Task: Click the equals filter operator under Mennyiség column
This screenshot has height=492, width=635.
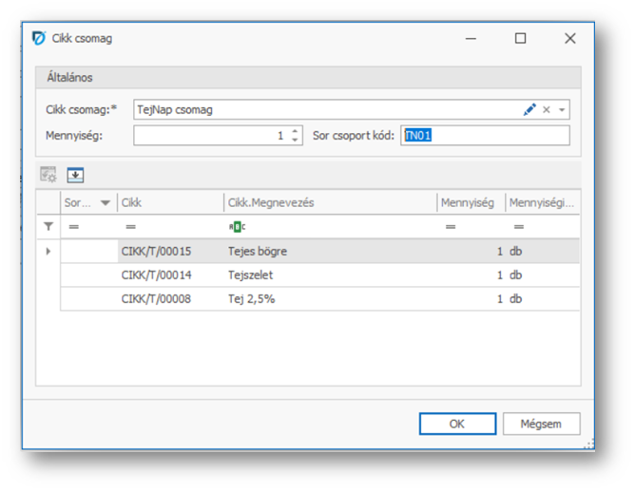Action: 450,227
